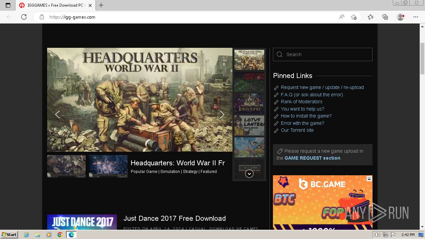The height and width of the screenshot is (239, 425).
Task: Reload the page with refresh icon
Action: 24,17
